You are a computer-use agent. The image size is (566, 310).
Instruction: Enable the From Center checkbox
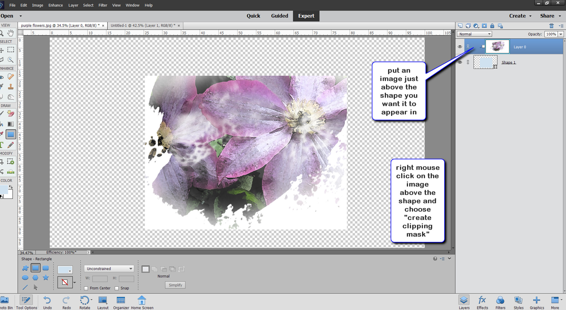tap(86, 288)
